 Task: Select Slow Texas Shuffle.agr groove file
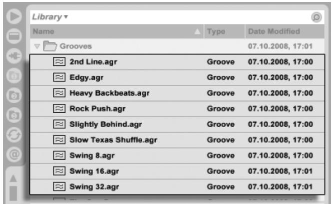177,140
